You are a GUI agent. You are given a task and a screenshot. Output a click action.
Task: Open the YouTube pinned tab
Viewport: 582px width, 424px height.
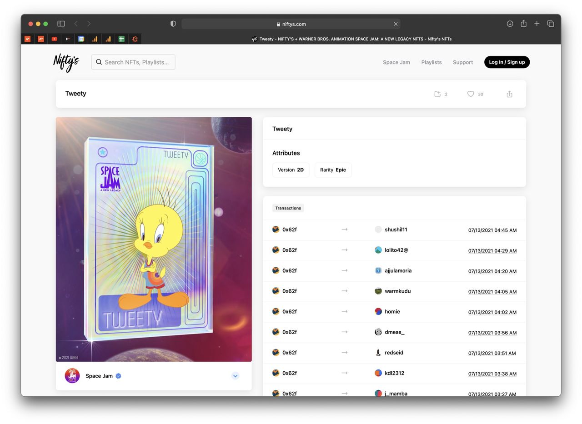[54, 39]
